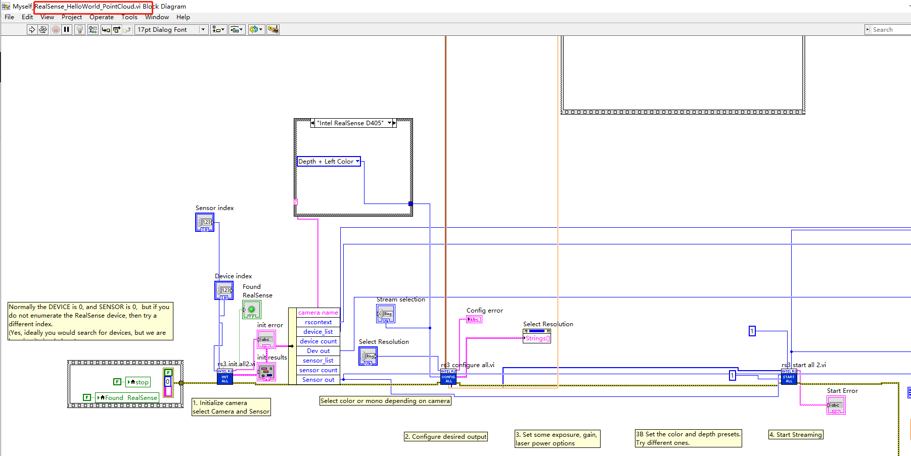
Task: Select the Start Error string terminal
Action: (836, 405)
